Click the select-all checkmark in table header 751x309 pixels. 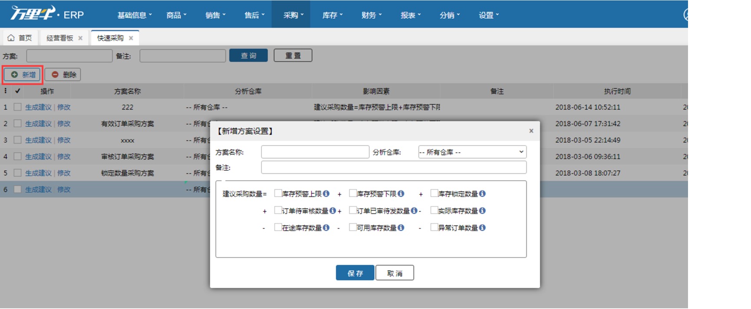pyautogui.click(x=17, y=91)
